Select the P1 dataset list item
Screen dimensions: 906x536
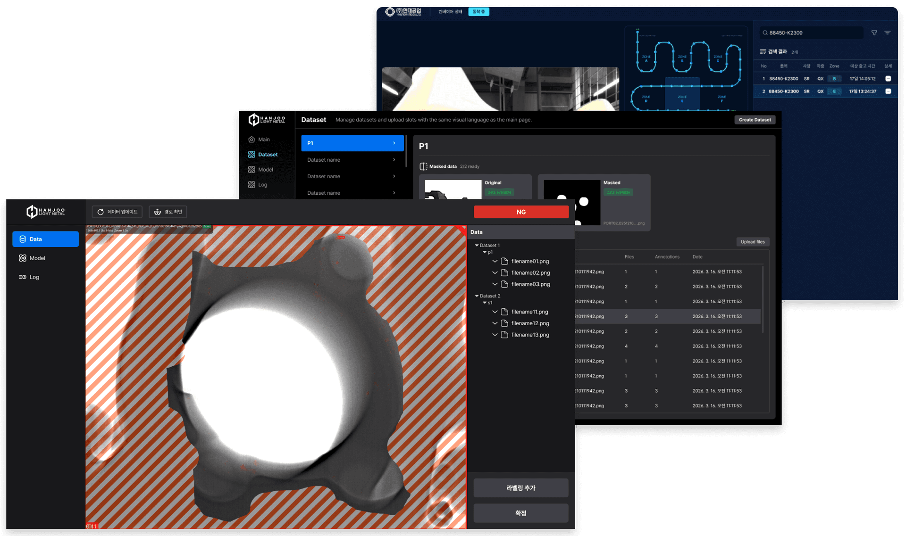point(352,143)
